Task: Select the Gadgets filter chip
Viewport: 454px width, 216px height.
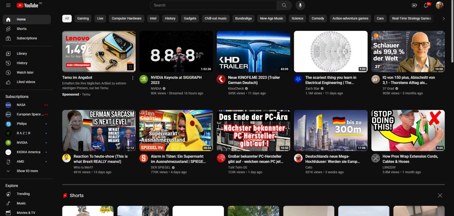Action: (x=190, y=19)
